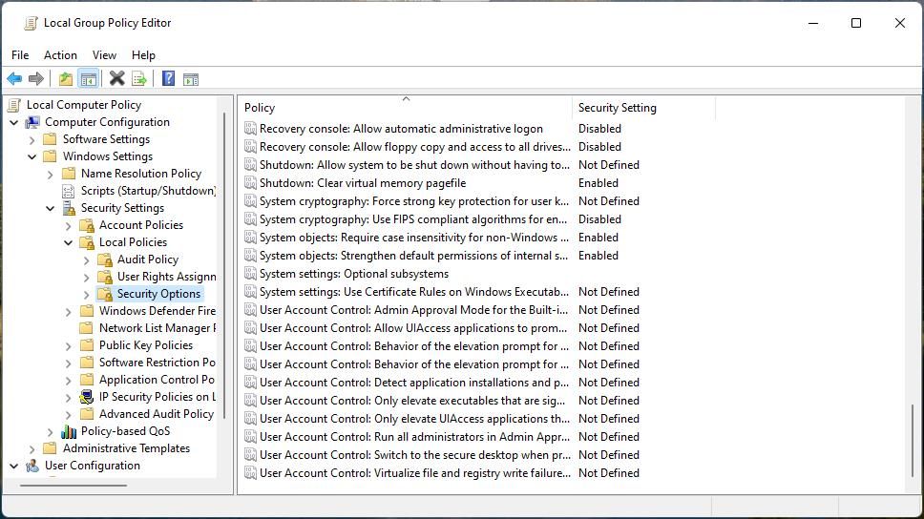Image resolution: width=924 pixels, height=519 pixels.
Task: Click the app icon in the title bar
Action: tap(31, 23)
